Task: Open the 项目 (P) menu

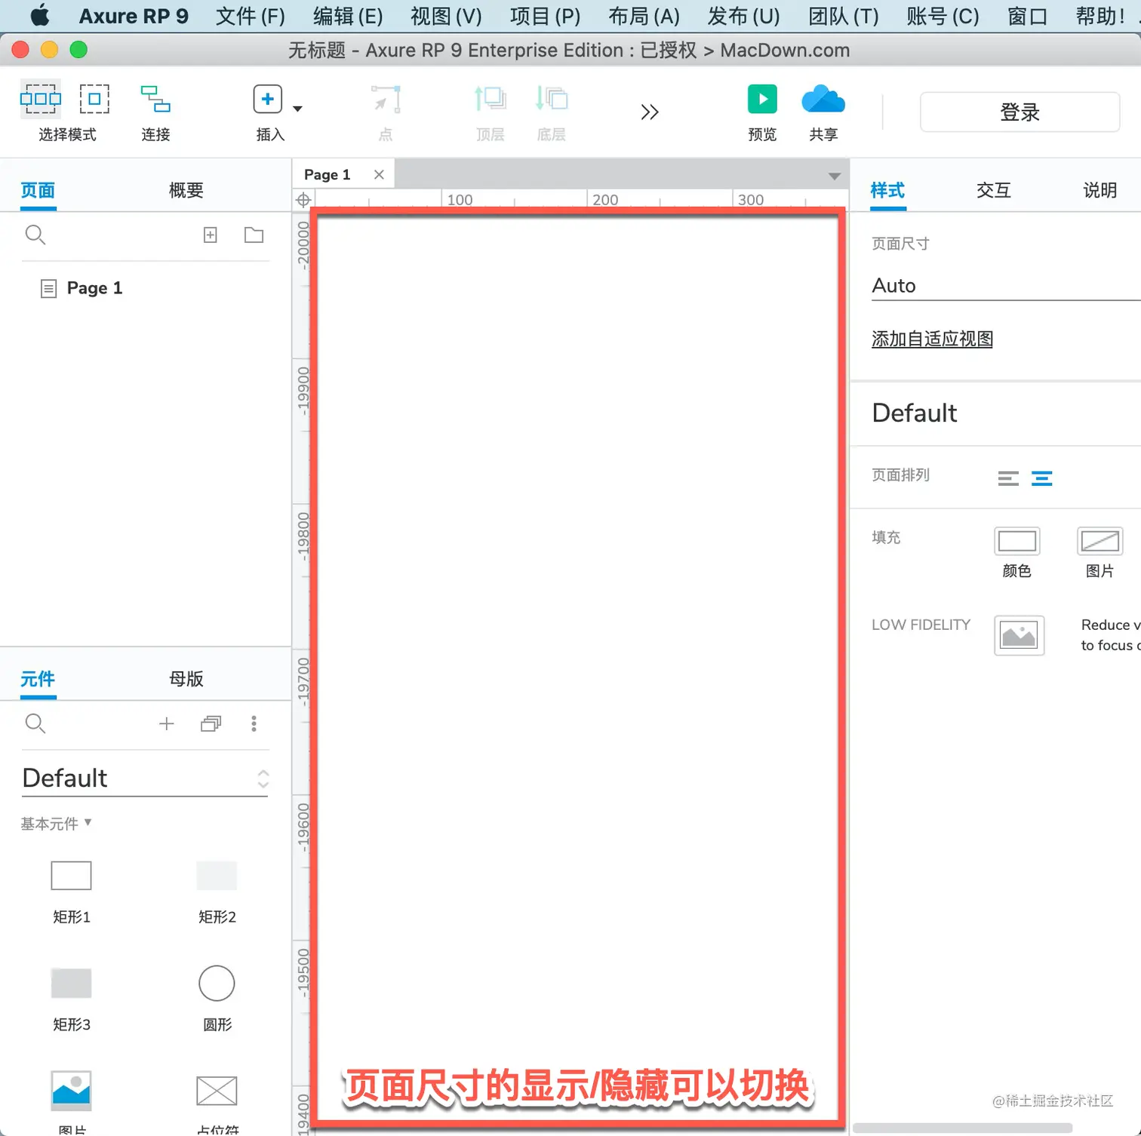Action: point(545,16)
